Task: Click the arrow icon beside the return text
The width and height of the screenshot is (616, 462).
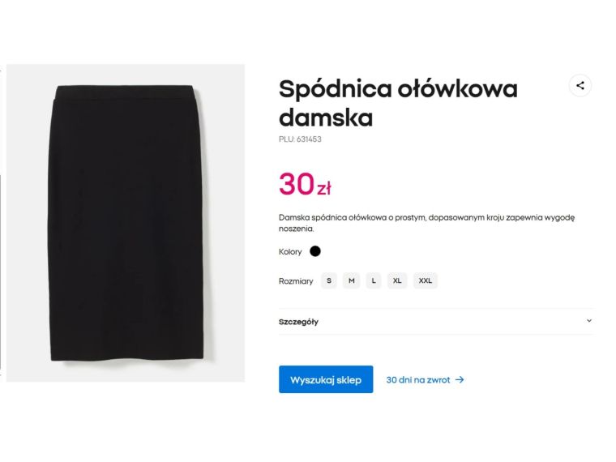Action: pos(460,379)
